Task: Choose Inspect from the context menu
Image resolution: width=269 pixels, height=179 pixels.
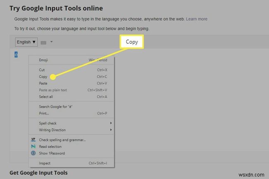Action: click(71, 163)
